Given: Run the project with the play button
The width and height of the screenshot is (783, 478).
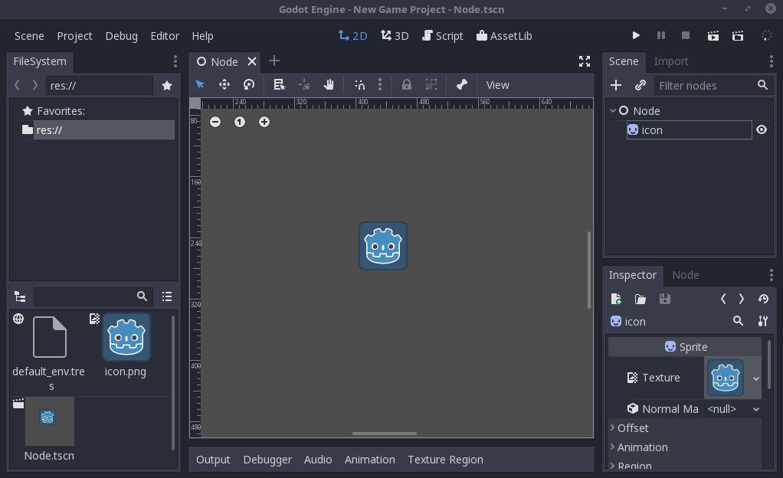Looking at the screenshot, I should (636, 34).
